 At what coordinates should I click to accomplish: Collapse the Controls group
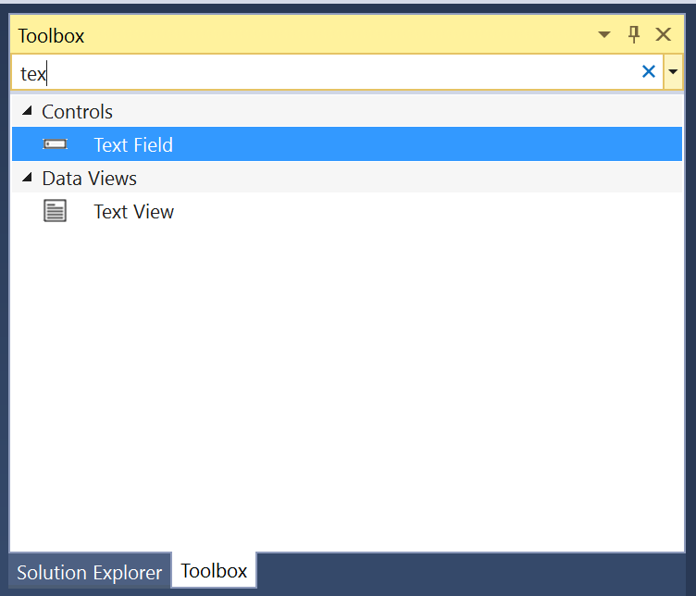pos(28,111)
